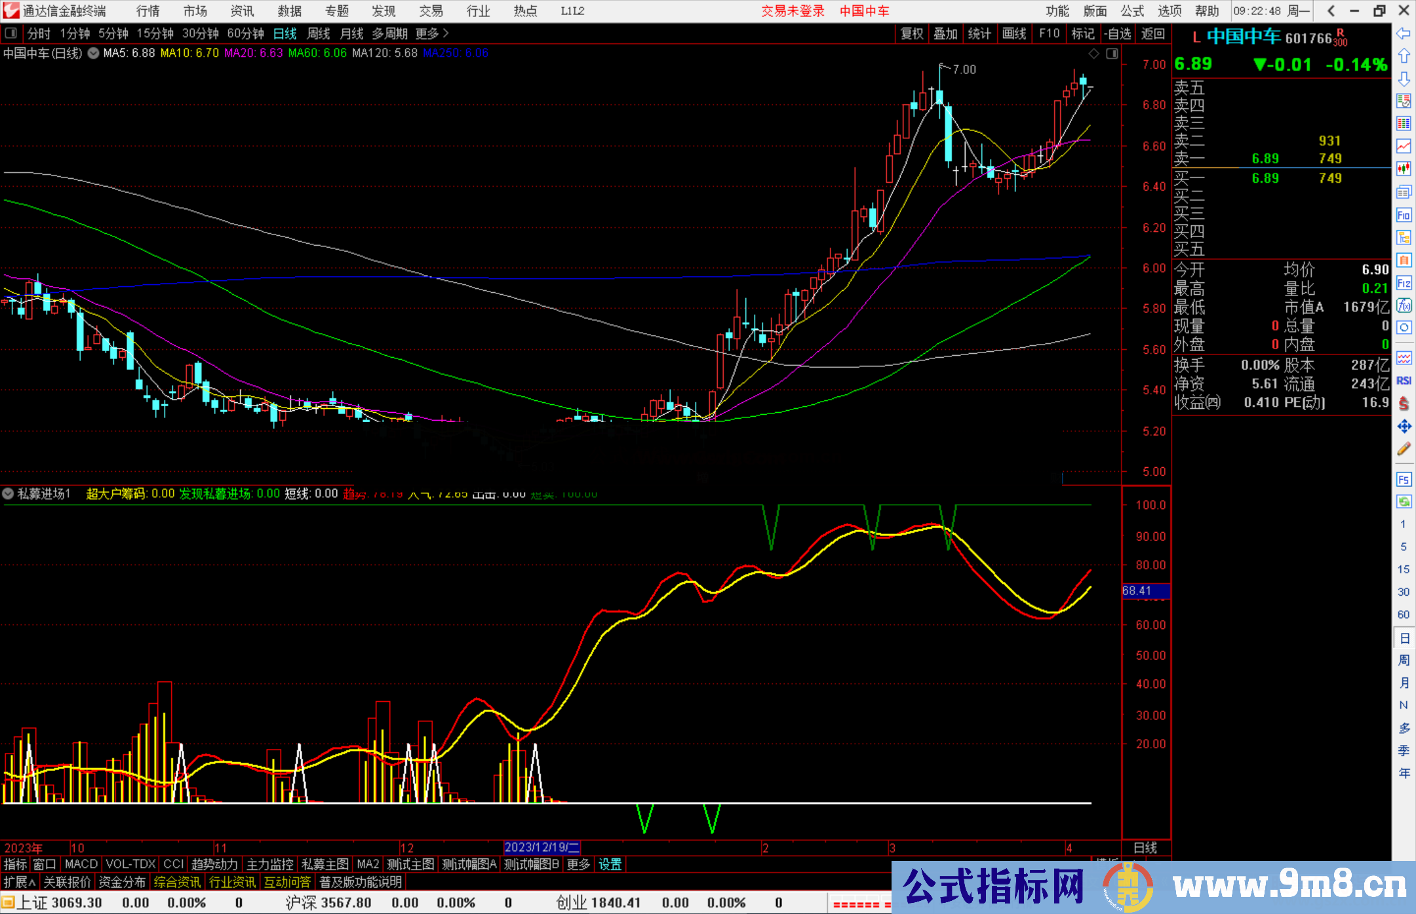Click the 复权 button above the chart
The width and height of the screenshot is (1416, 914).
[912, 33]
